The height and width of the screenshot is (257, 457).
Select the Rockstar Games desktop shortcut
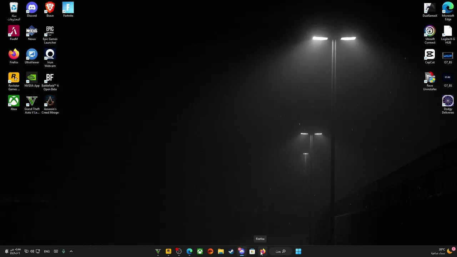[x=14, y=82]
